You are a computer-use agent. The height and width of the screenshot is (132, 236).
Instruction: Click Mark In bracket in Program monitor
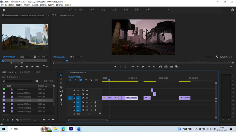121,67
